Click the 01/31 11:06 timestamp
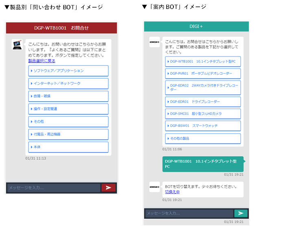 (x=172, y=149)
